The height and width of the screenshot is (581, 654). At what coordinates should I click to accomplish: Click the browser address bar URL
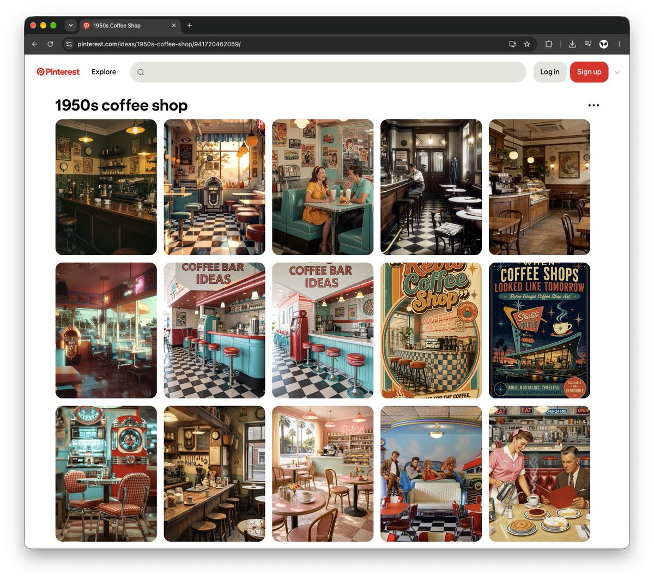159,44
